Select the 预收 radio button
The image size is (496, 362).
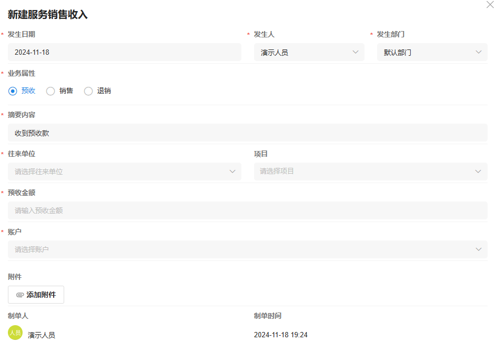tap(13, 91)
